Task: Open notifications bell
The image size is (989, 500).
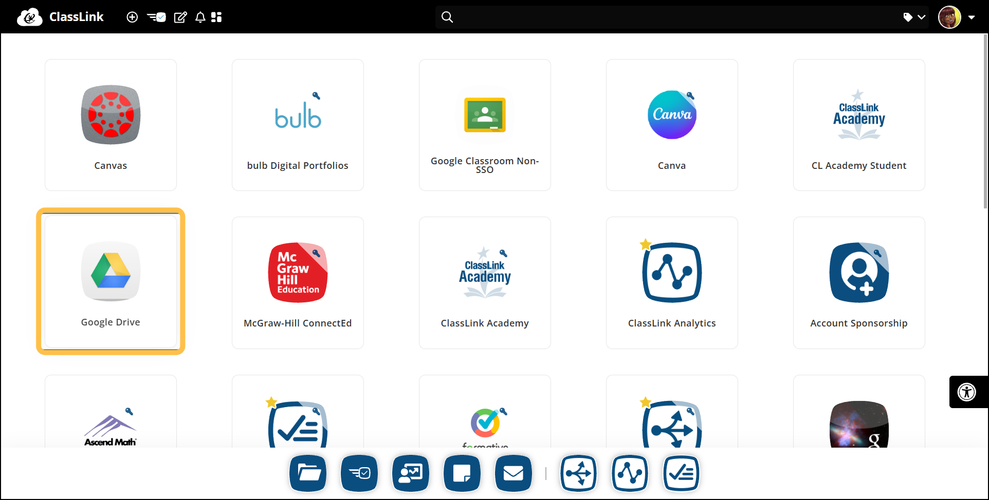Action: (x=200, y=17)
